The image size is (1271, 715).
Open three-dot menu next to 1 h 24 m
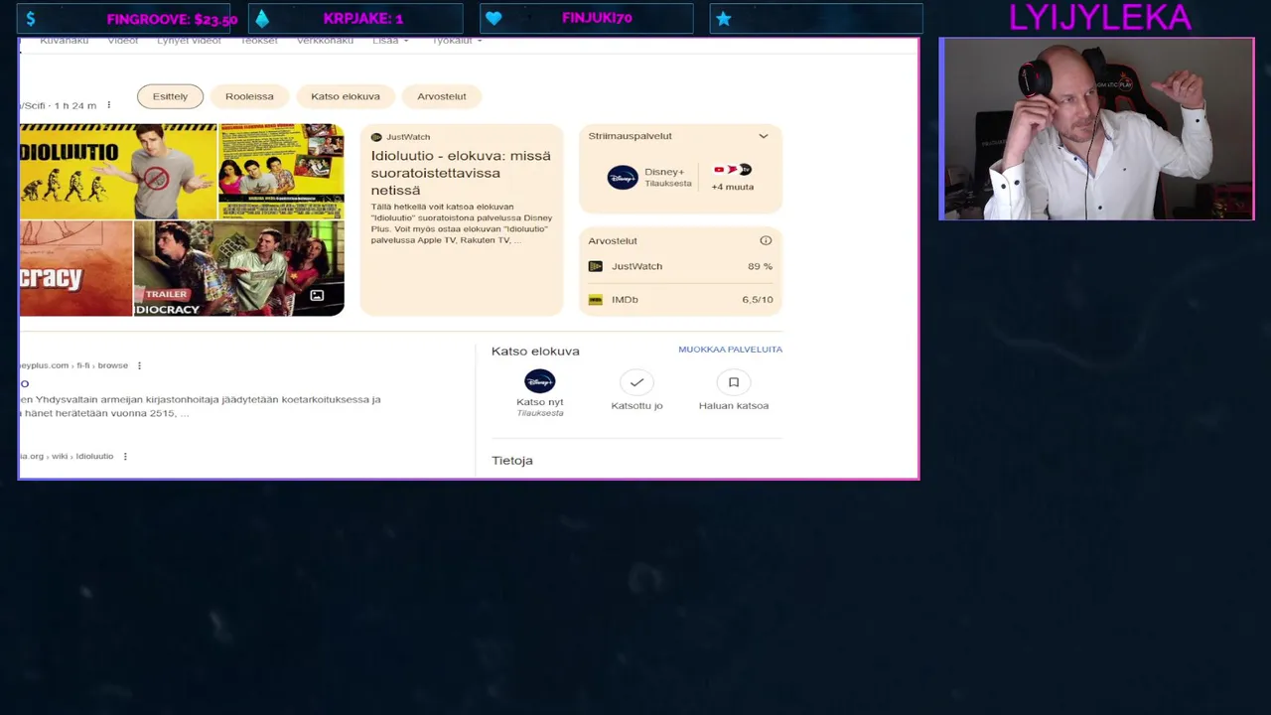(x=109, y=105)
